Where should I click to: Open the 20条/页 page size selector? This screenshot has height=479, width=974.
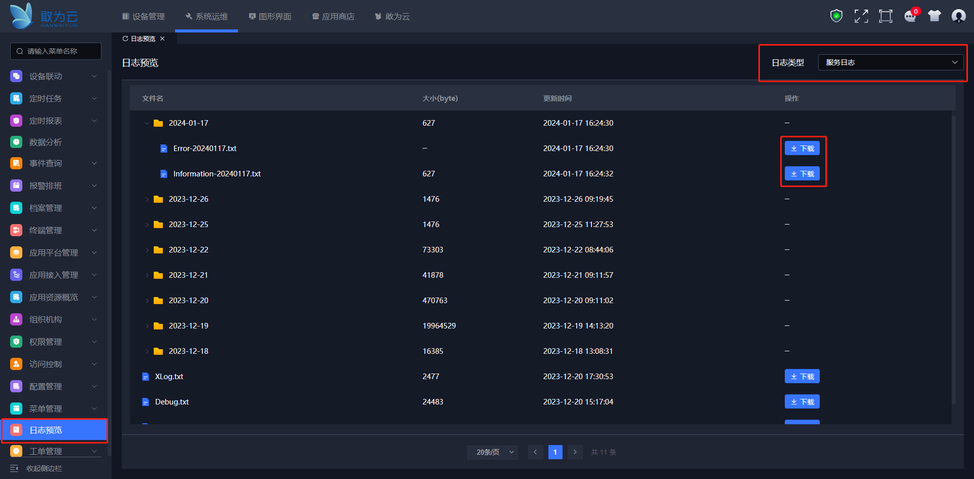click(x=492, y=452)
